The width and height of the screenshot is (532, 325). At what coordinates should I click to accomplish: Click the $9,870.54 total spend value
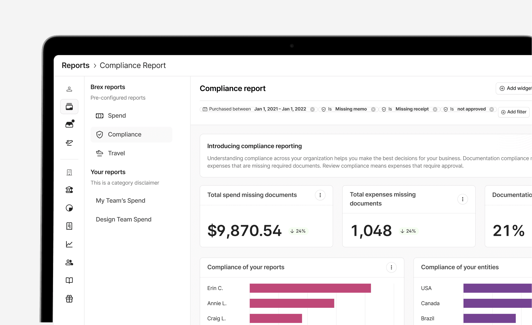click(244, 230)
